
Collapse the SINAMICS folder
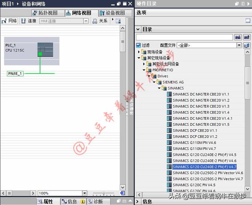click(159, 88)
